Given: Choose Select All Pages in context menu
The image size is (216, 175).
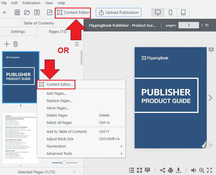Looking at the screenshot, I should 59,123.
